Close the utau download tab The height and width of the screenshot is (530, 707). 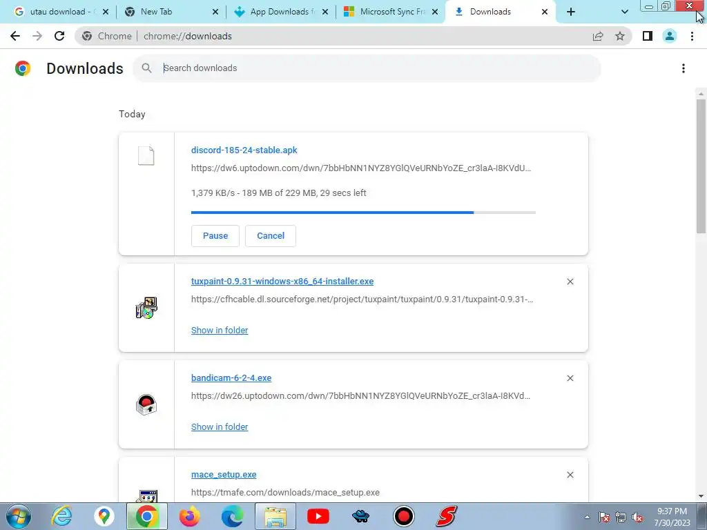click(x=106, y=12)
